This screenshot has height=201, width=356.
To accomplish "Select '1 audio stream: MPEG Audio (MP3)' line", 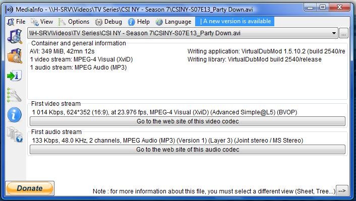I will pos(78,68).
